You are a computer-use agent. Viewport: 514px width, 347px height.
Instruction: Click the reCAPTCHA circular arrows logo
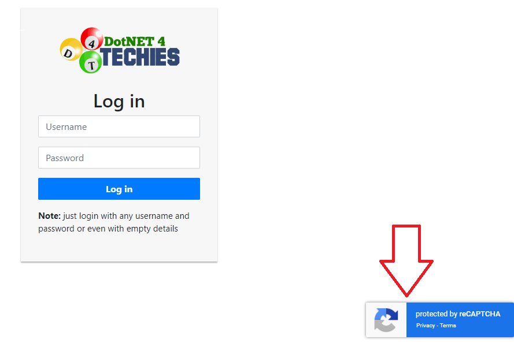(x=386, y=320)
